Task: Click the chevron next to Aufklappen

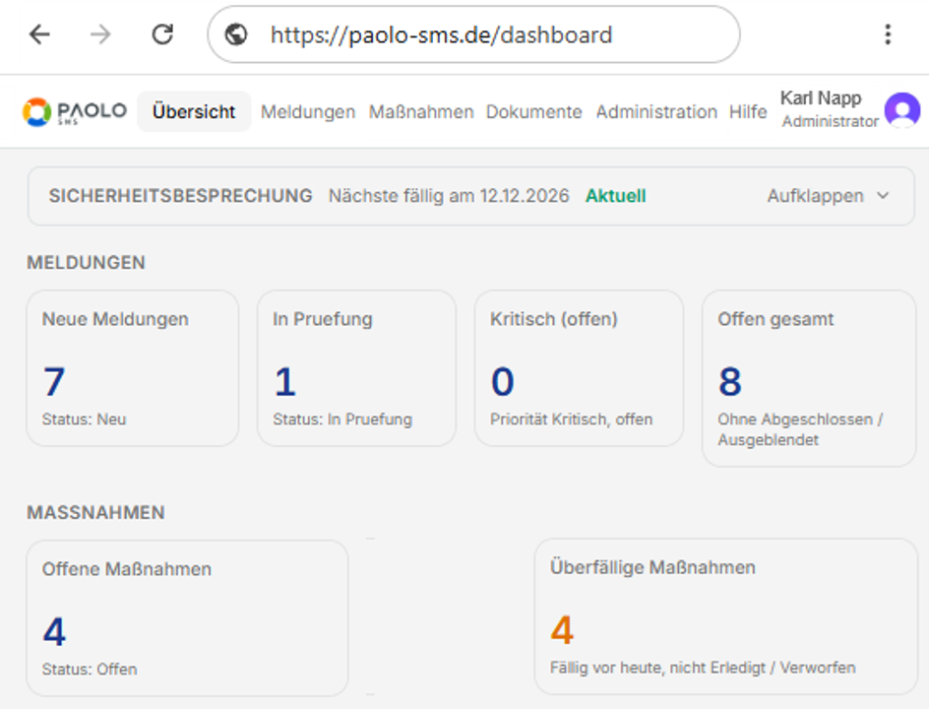Action: [883, 196]
